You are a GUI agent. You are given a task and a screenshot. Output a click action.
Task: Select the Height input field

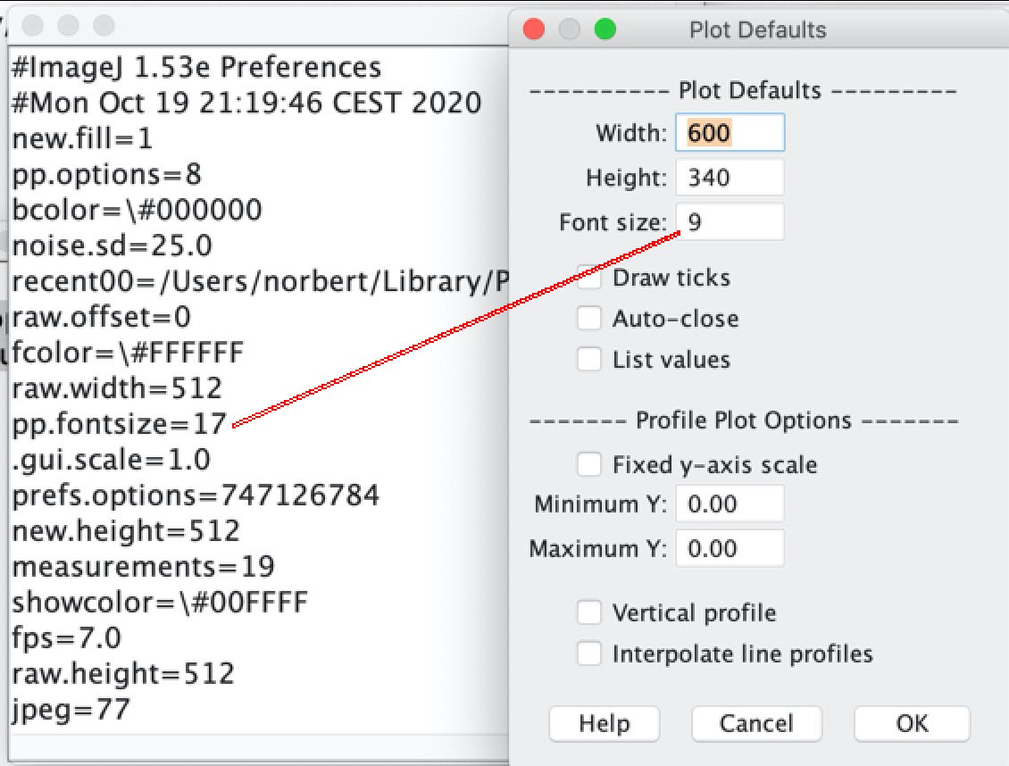730,178
